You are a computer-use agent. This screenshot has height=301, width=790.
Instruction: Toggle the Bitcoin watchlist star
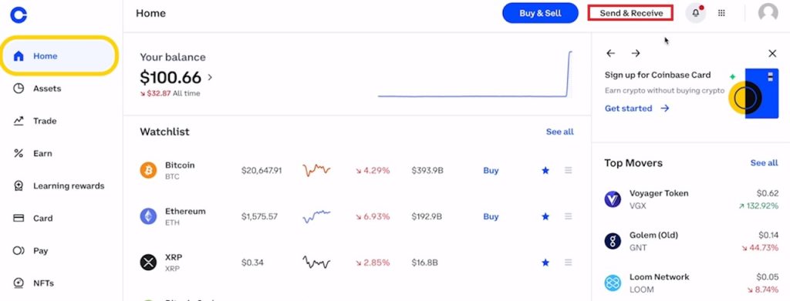tap(545, 170)
